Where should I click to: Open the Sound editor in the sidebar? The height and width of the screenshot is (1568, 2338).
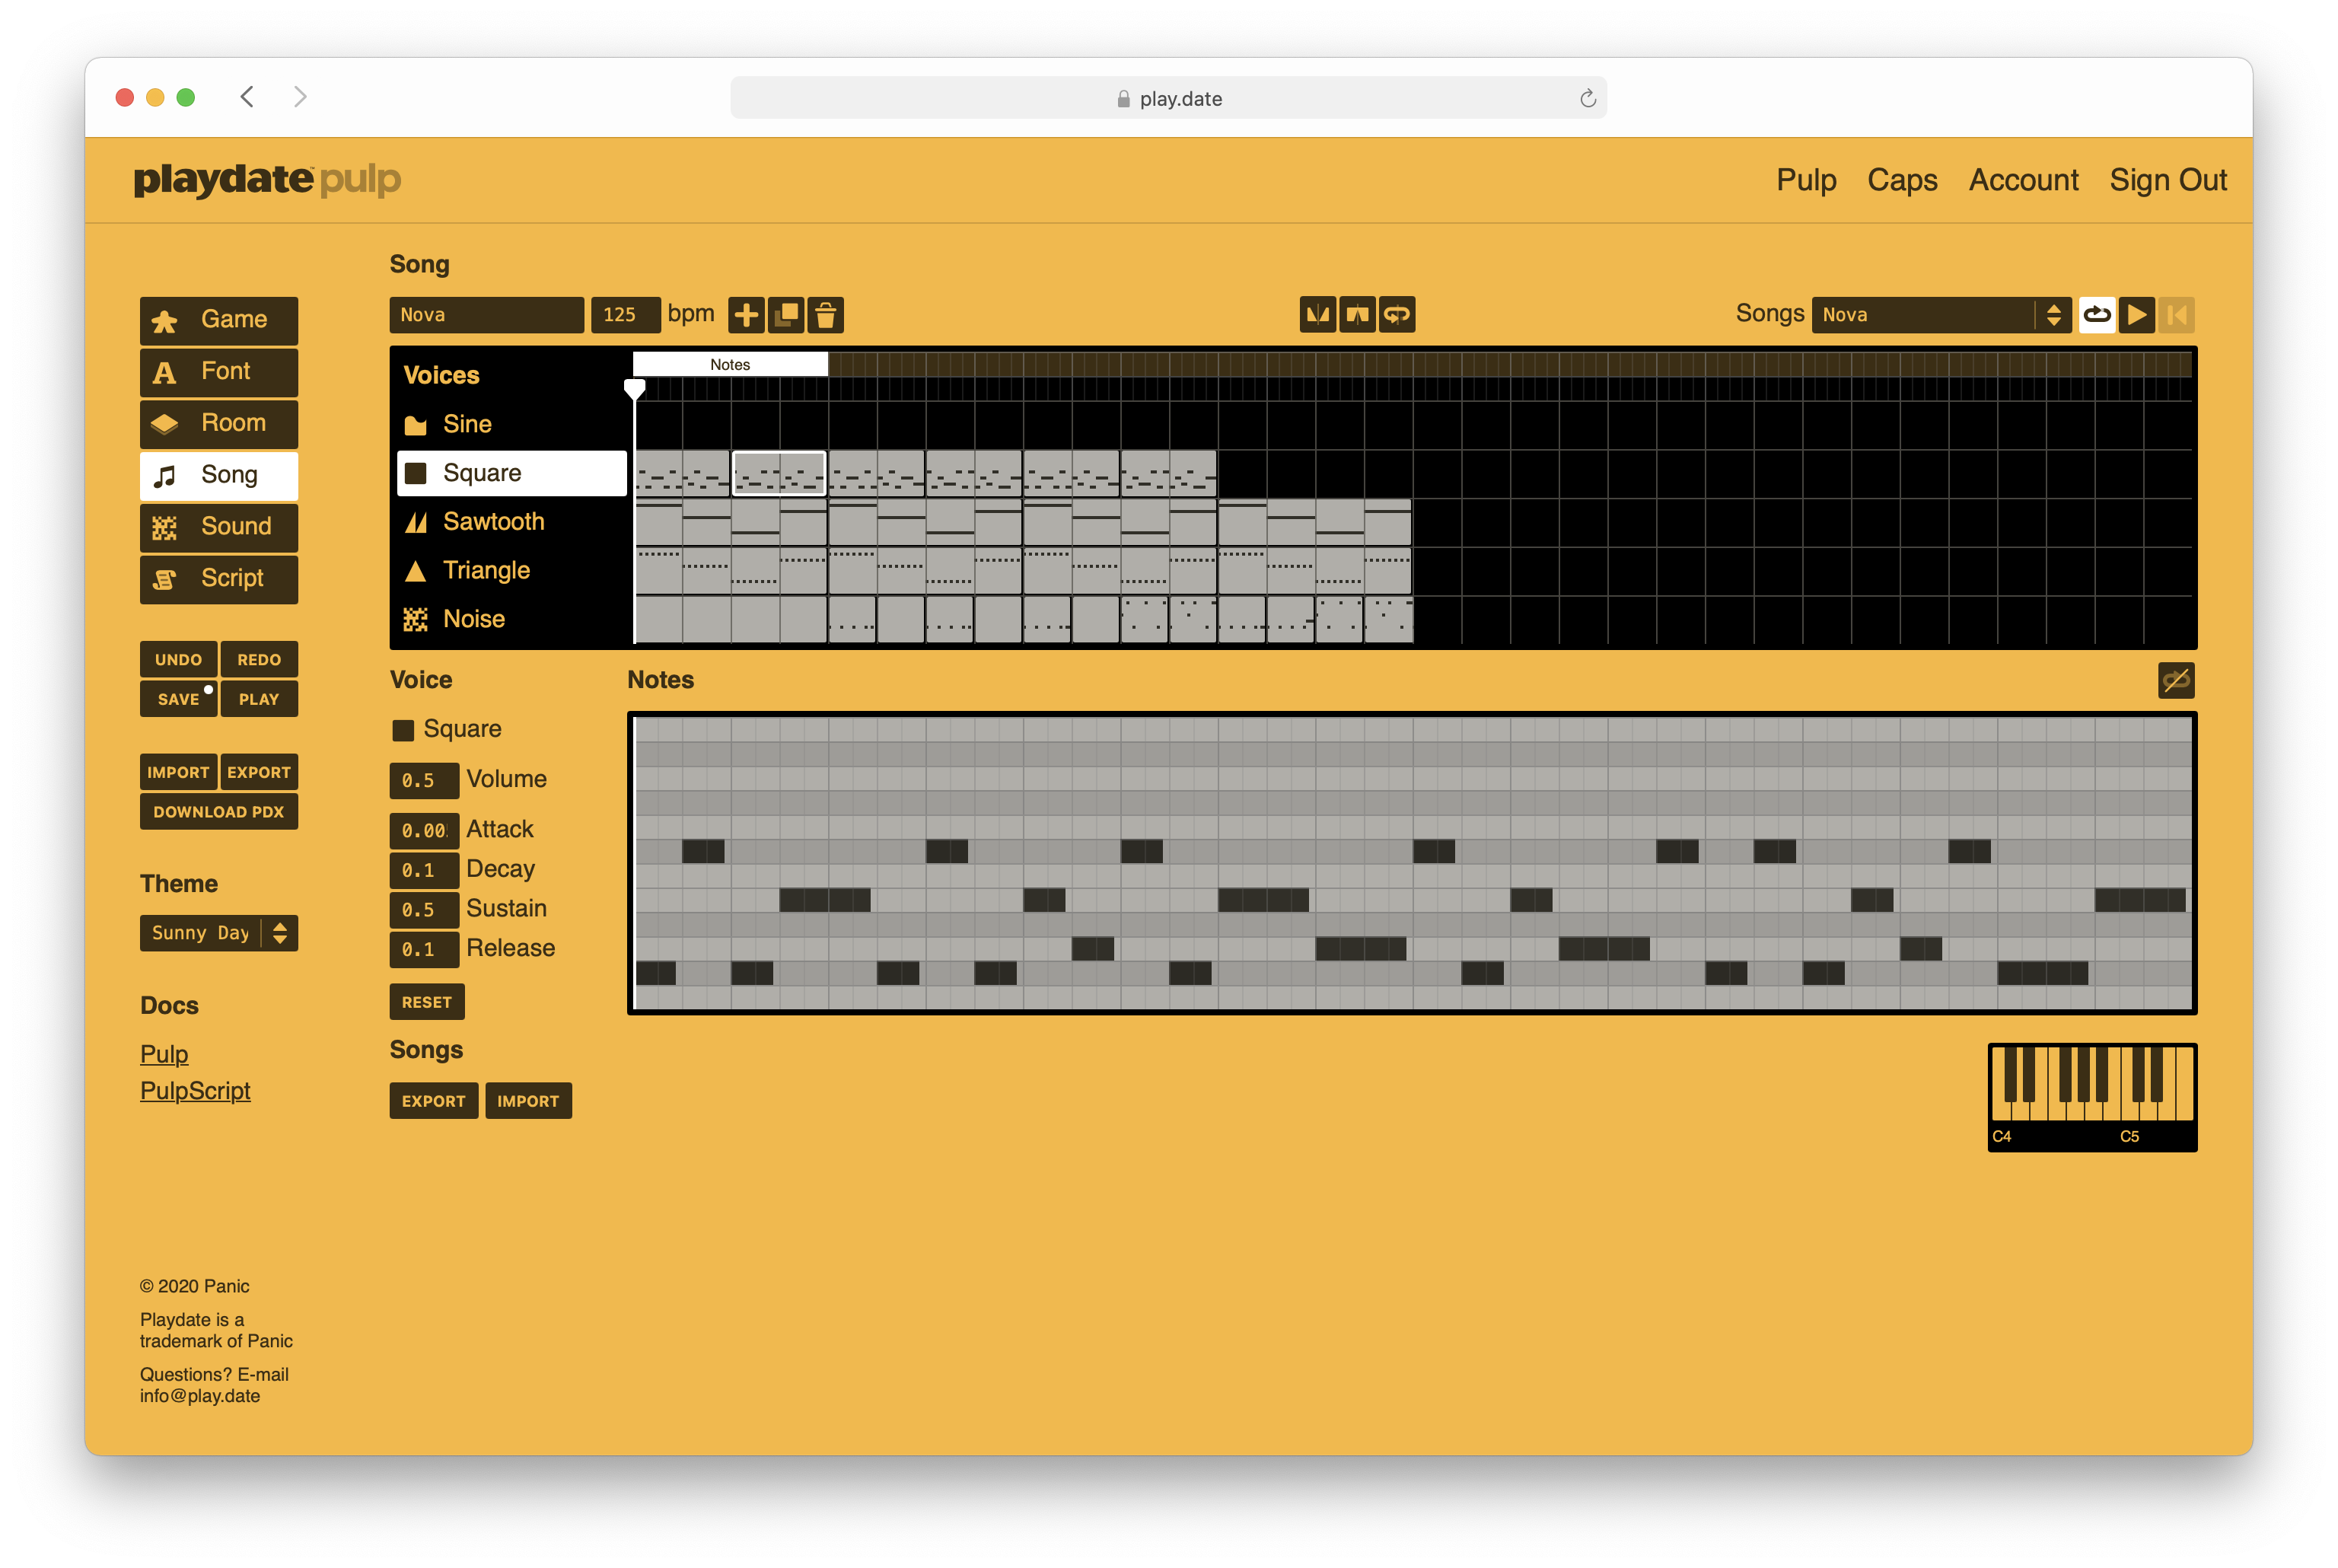click(x=219, y=527)
